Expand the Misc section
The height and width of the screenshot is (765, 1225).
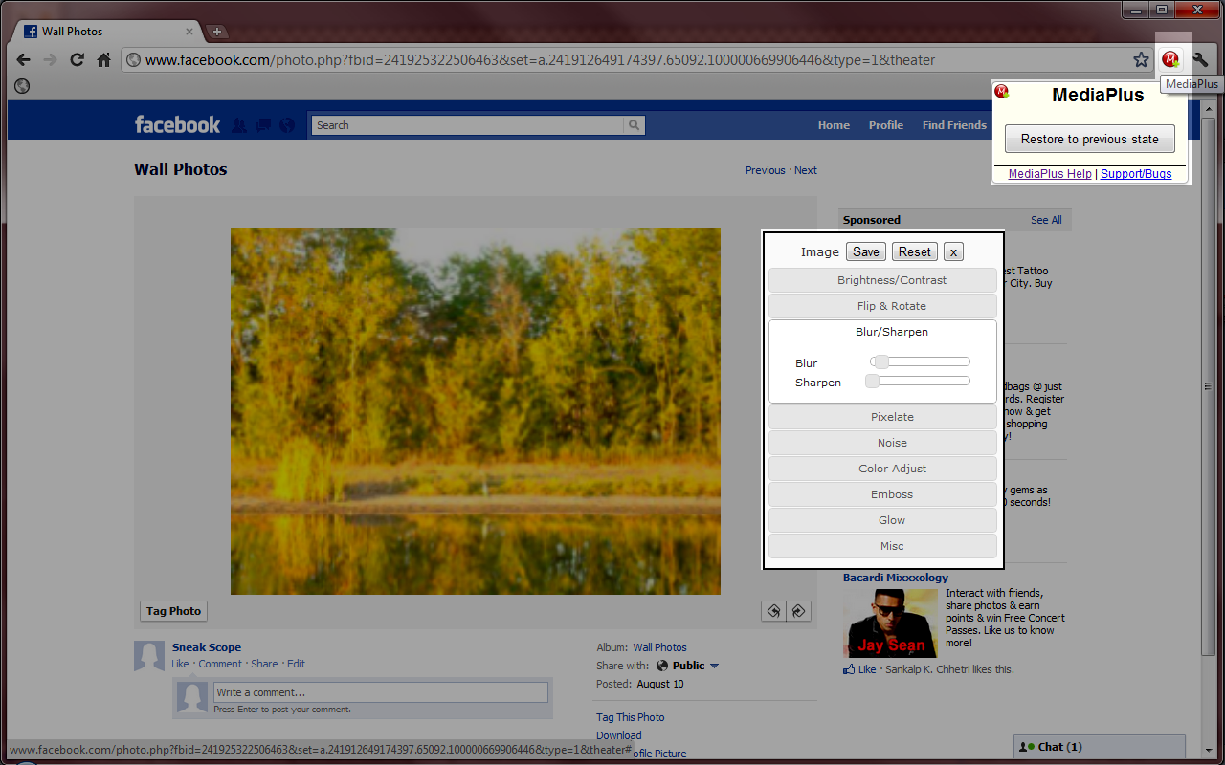[x=882, y=546]
